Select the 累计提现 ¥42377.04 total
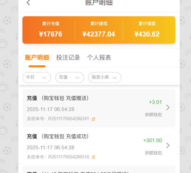Screen dimensions: 191x173 [x=99, y=30]
